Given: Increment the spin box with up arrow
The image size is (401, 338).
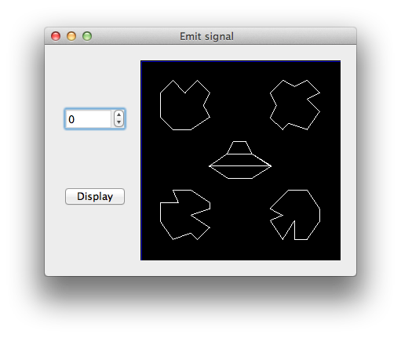Looking at the screenshot, I should pyautogui.click(x=118, y=114).
